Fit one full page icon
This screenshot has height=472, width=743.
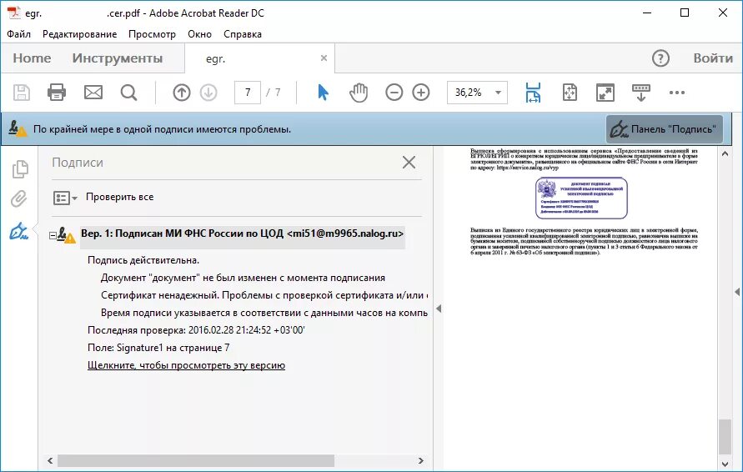click(570, 93)
